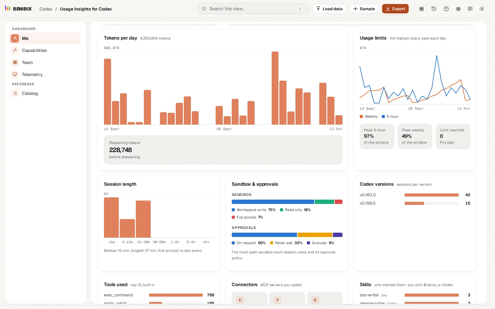495x309 pixels.
Task: Click the <5m bar in Session length
Action: coord(111,218)
